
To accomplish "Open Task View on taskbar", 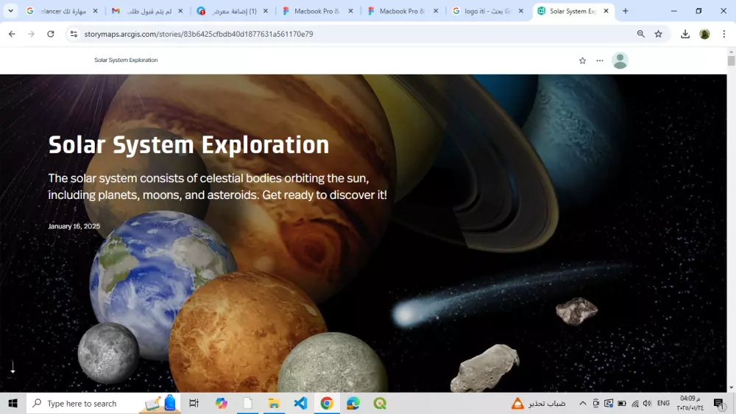I will [194, 403].
